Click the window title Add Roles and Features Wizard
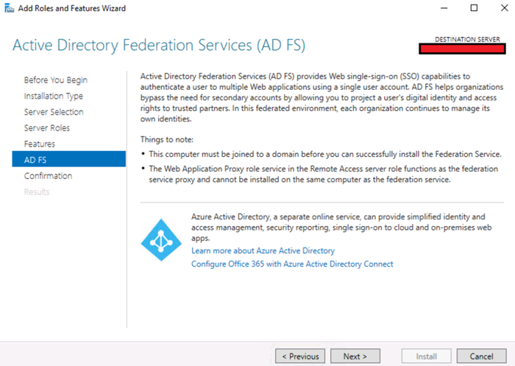The image size is (515, 366). pos(72,8)
